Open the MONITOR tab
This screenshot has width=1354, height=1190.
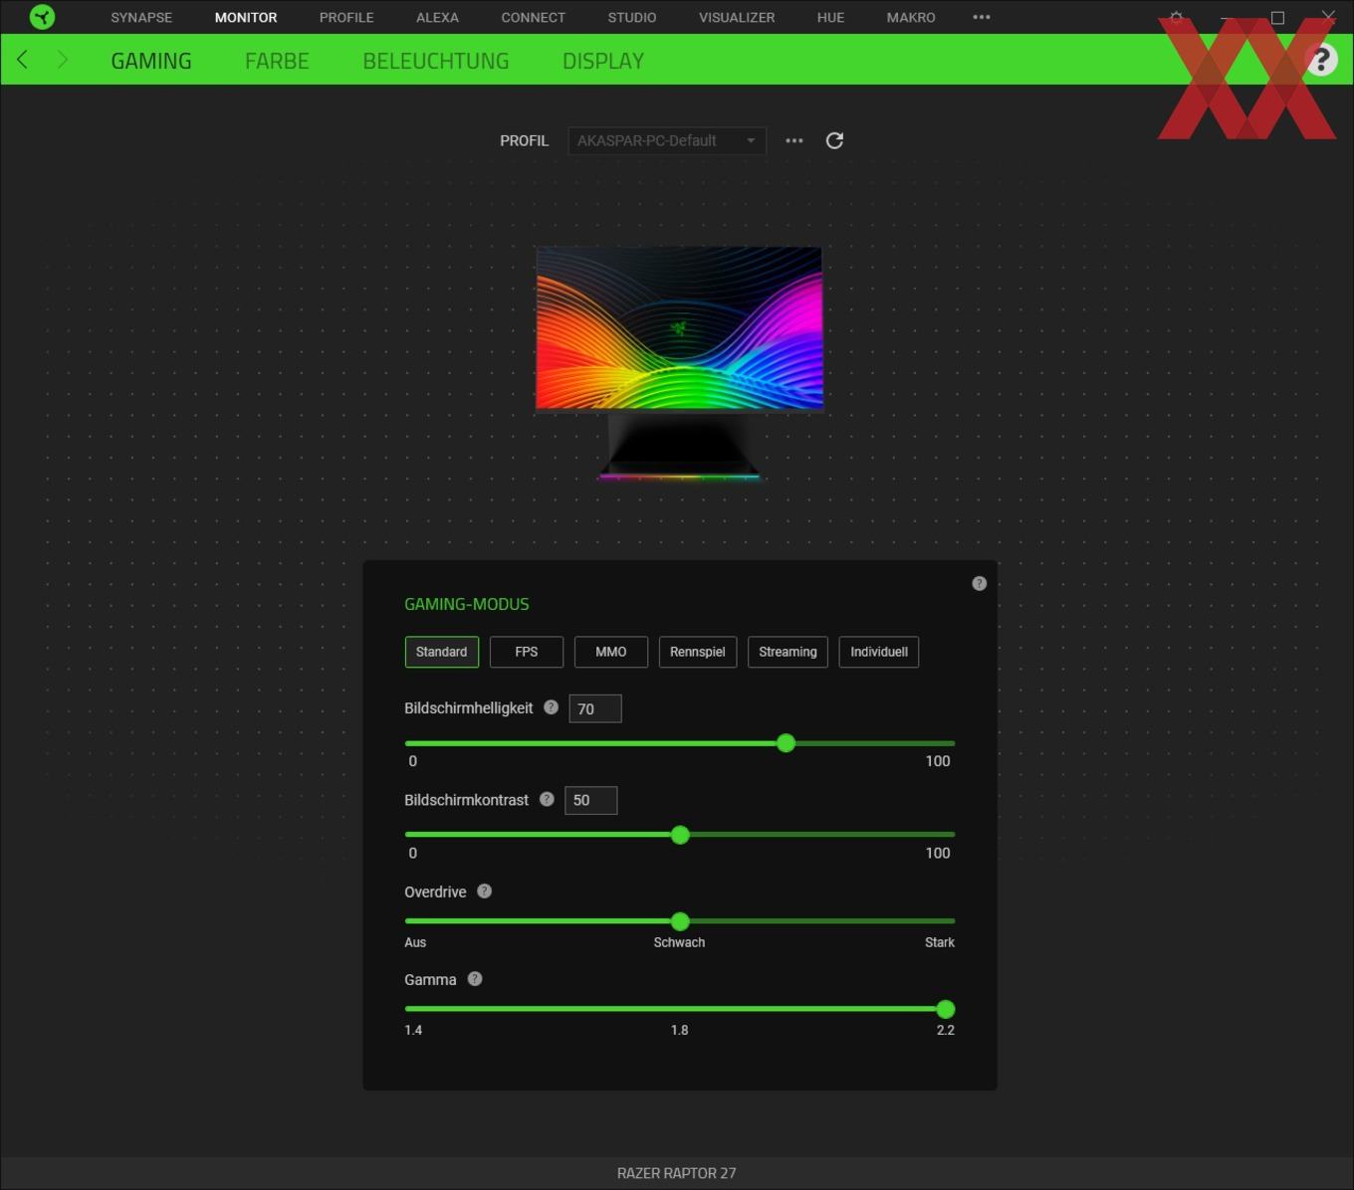246,17
